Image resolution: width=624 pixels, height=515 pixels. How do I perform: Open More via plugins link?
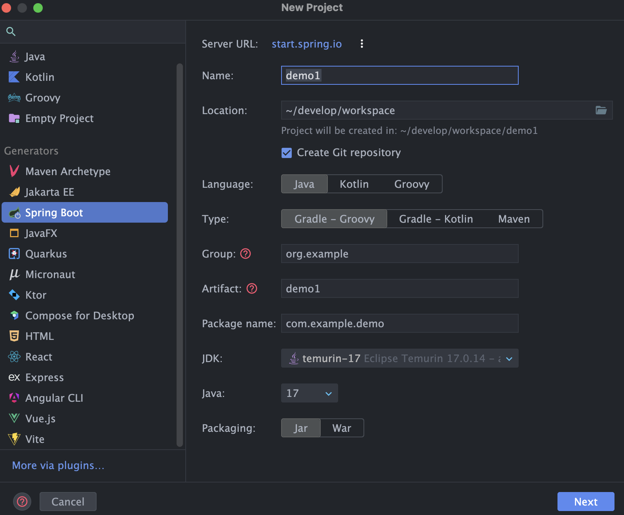(58, 465)
